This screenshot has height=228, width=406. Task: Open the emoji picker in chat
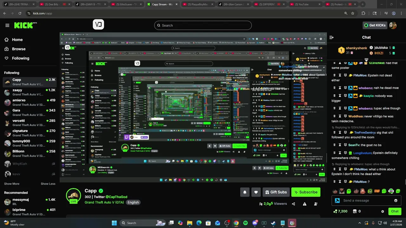tap(396, 200)
